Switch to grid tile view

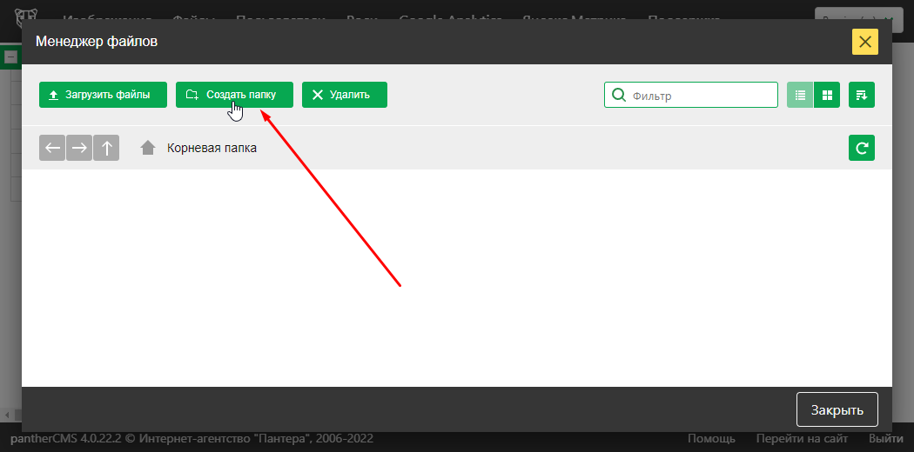pyautogui.click(x=827, y=95)
